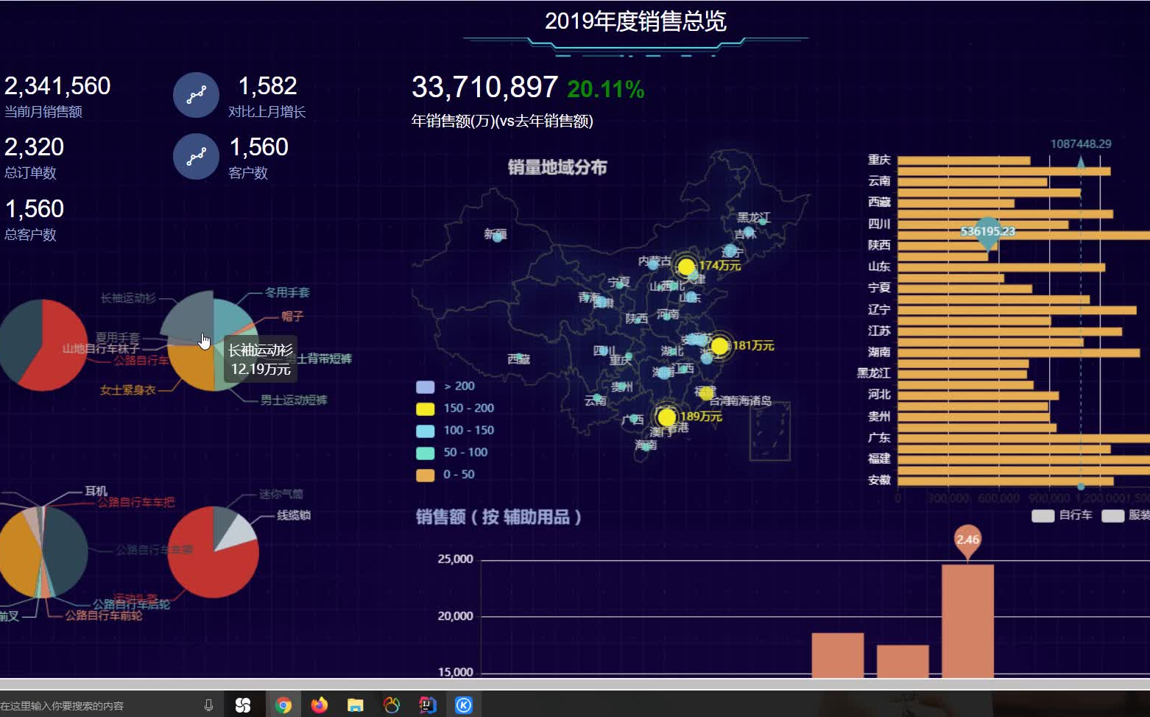Viewport: 1150px width, 717px height.
Task: Click the 西藏 dot on the map
Action: 520,357
